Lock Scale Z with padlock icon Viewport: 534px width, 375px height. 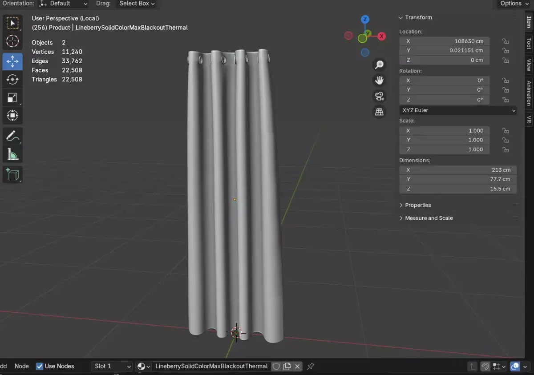click(x=506, y=149)
